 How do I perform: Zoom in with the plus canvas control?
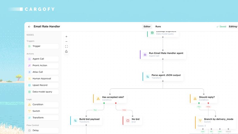pyautogui.click(x=66, y=37)
